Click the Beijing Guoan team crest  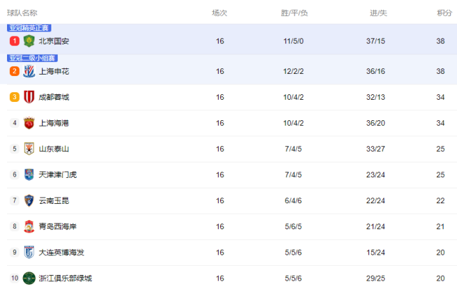click(x=29, y=41)
